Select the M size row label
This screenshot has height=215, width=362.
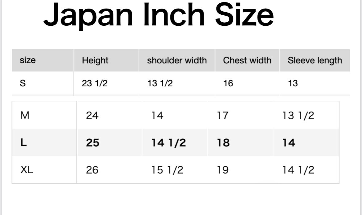[25, 115]
